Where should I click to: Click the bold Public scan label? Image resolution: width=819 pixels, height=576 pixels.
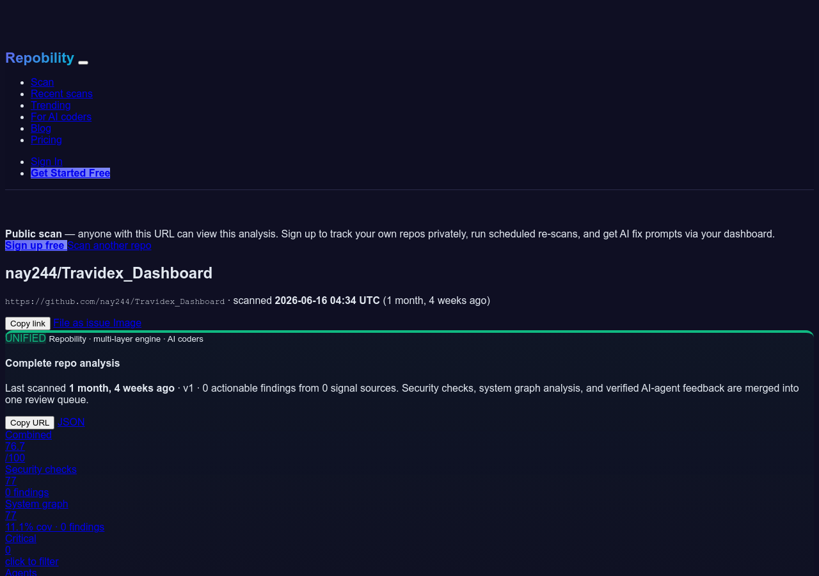pos(33,234)
